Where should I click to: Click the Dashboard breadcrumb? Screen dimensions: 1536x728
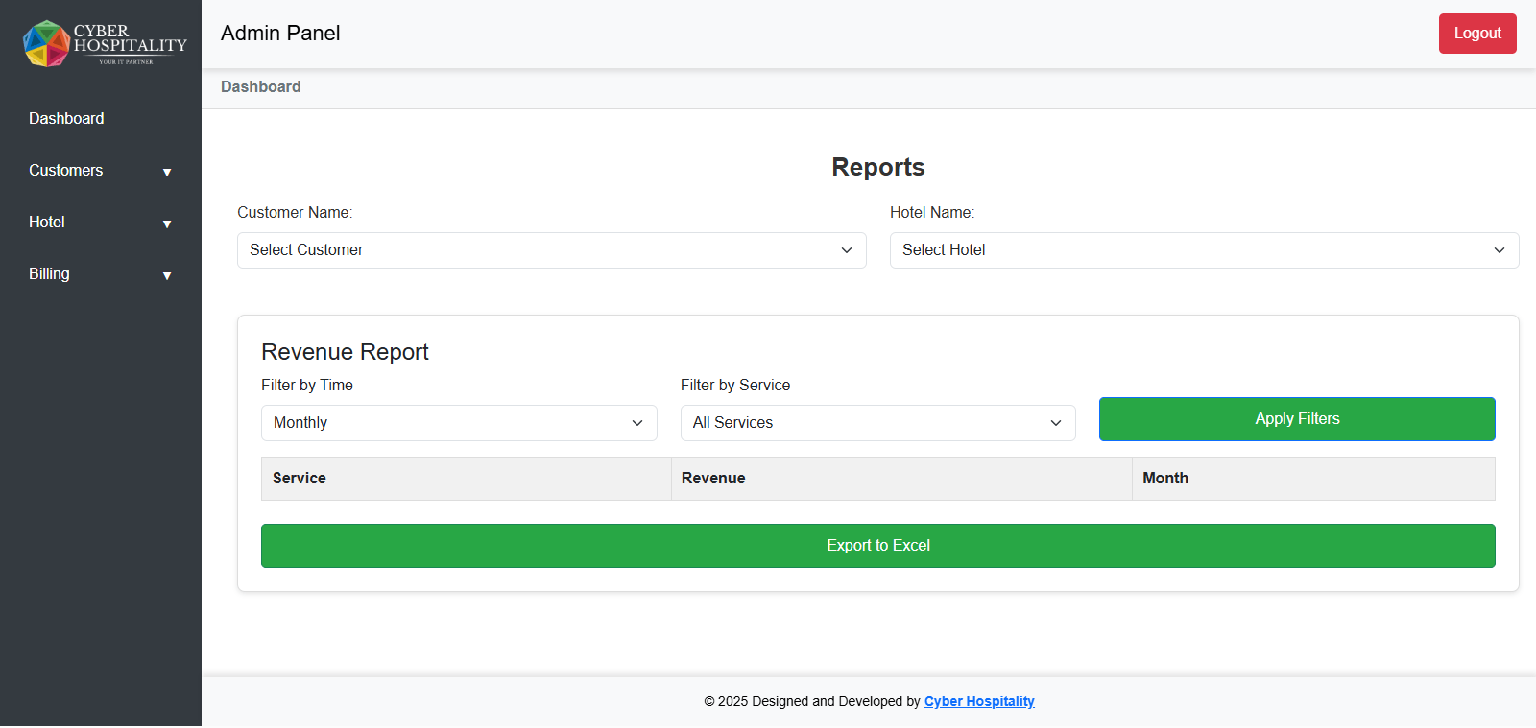(260, 86)
